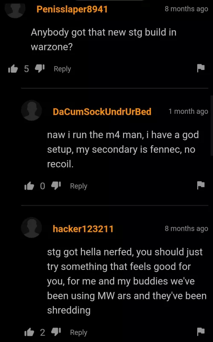Visit hacker123211's profile via username

[83, 229]
